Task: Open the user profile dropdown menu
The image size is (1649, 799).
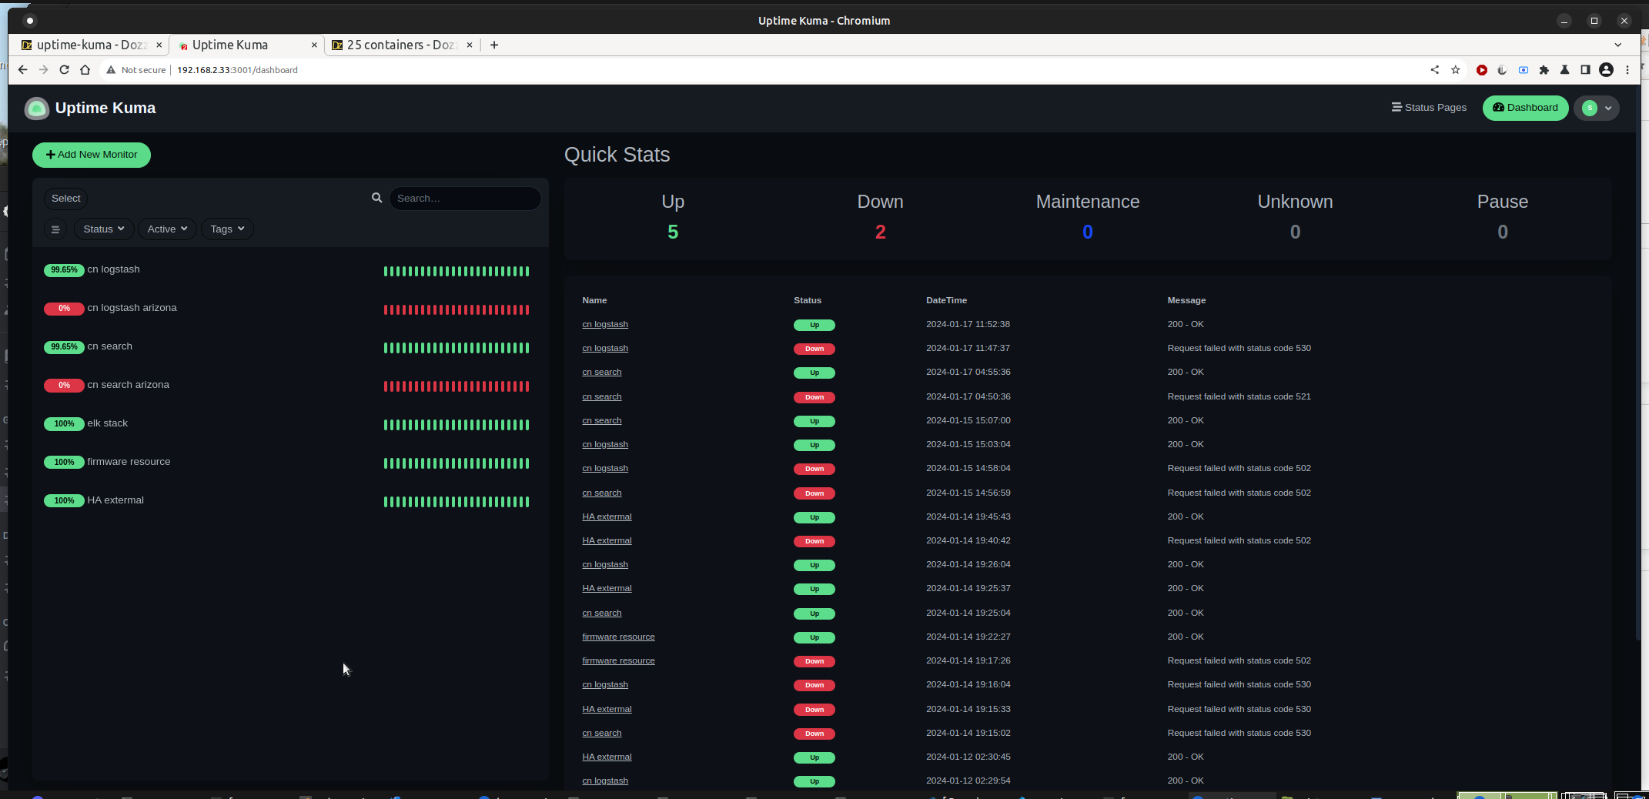Action: pyautogui.click(x=1596, y=108)
